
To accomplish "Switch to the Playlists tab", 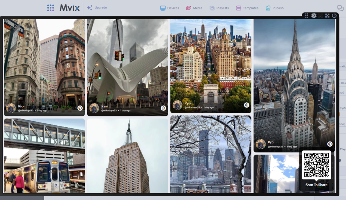I will pos(219,8).
